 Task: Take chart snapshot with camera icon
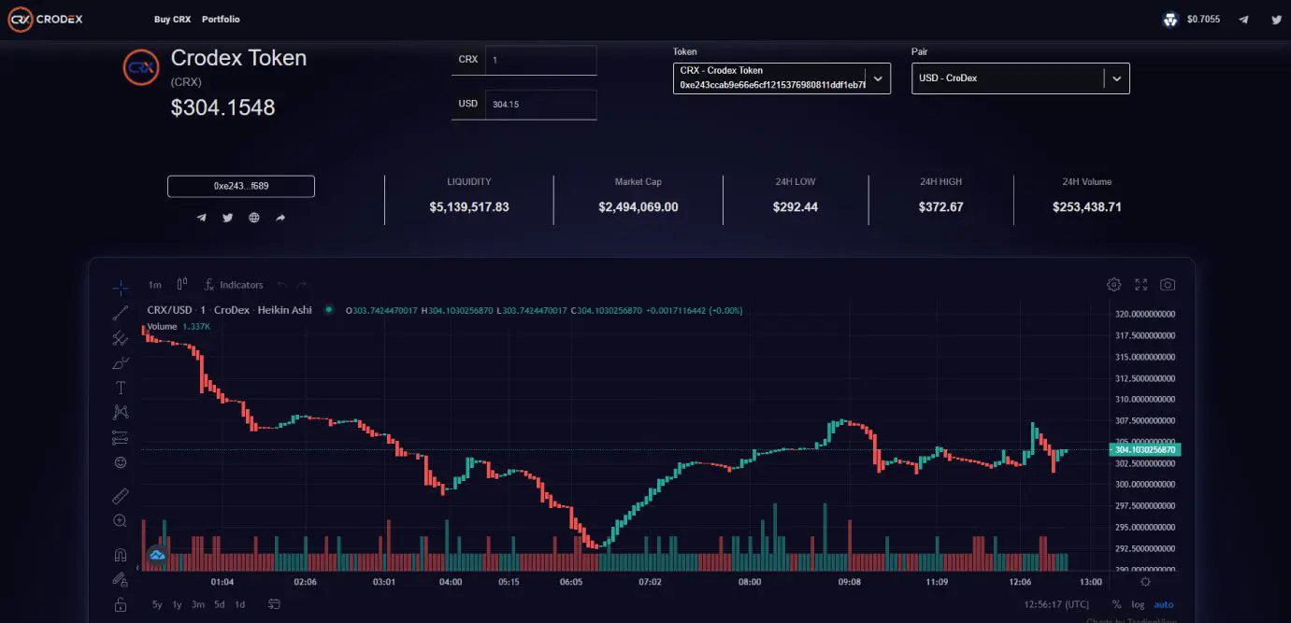click(x=1168, y=285)
